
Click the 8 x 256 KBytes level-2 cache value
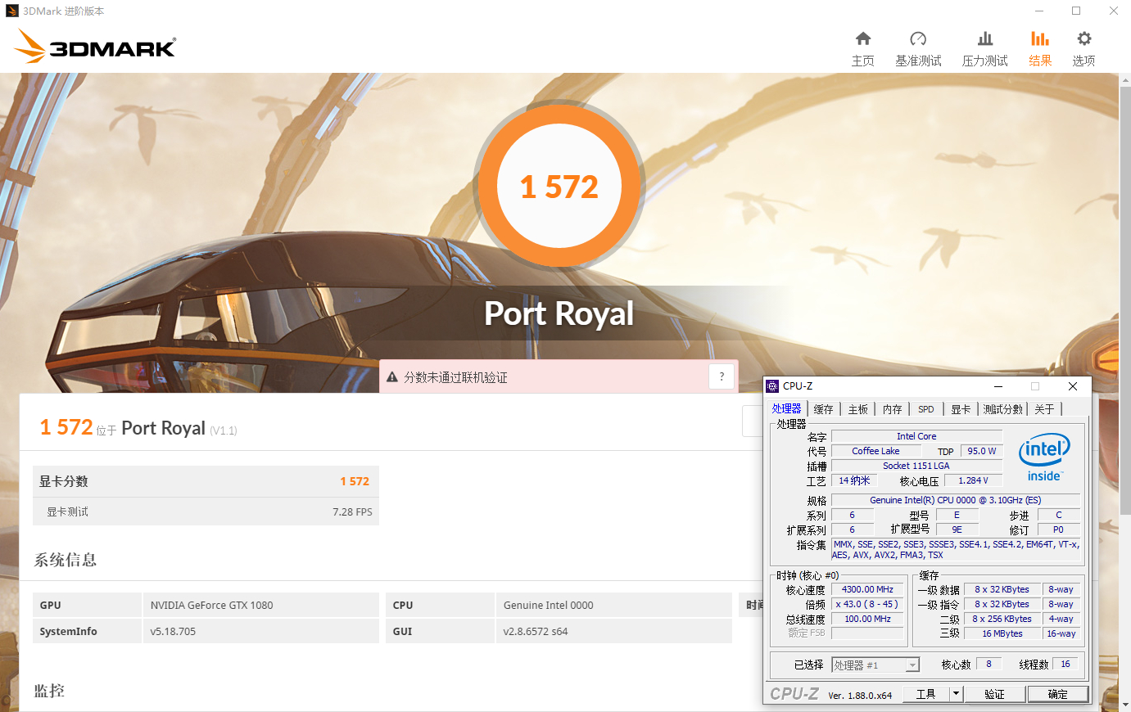tap(1002, 619)
